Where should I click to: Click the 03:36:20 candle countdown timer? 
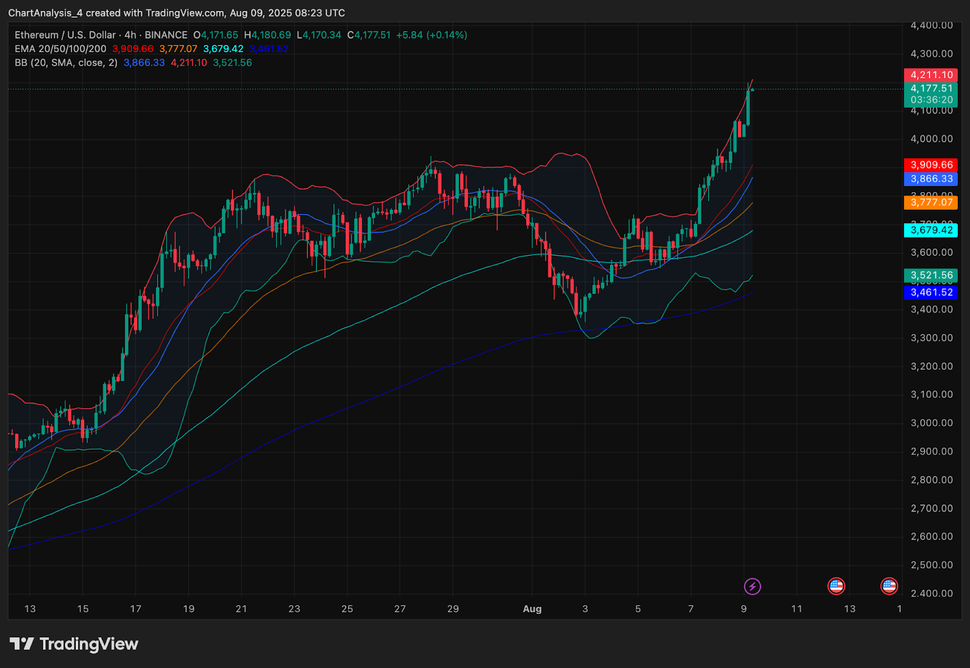click(931, 100)
